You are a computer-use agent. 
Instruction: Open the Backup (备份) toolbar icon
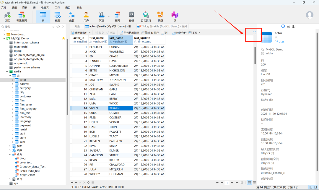[x=132, y=17]
